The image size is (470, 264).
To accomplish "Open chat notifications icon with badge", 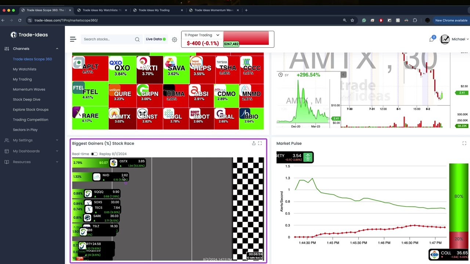I will coord(432,39).
